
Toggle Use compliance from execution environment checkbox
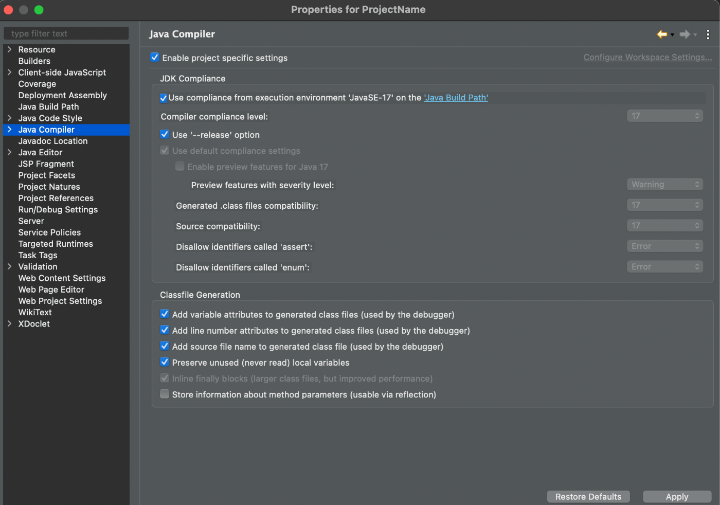pyautogui.click(x=164, y=98)
